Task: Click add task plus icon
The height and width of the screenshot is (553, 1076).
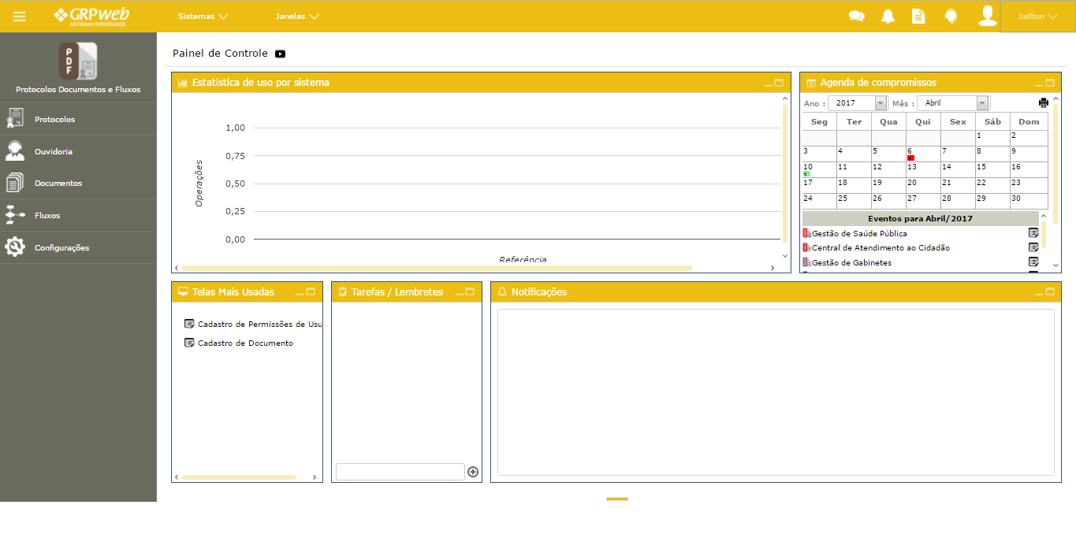Action: (473, 472)
